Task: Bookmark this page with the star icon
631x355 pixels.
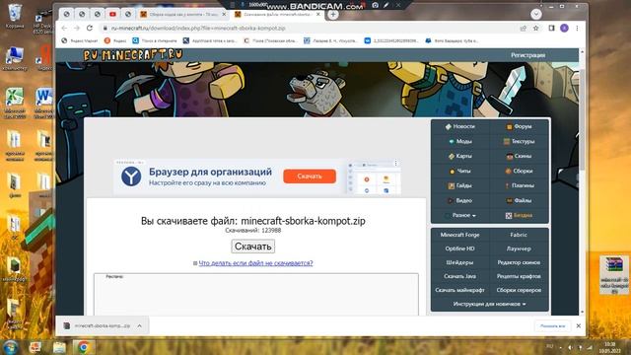Action: point(535,29)
